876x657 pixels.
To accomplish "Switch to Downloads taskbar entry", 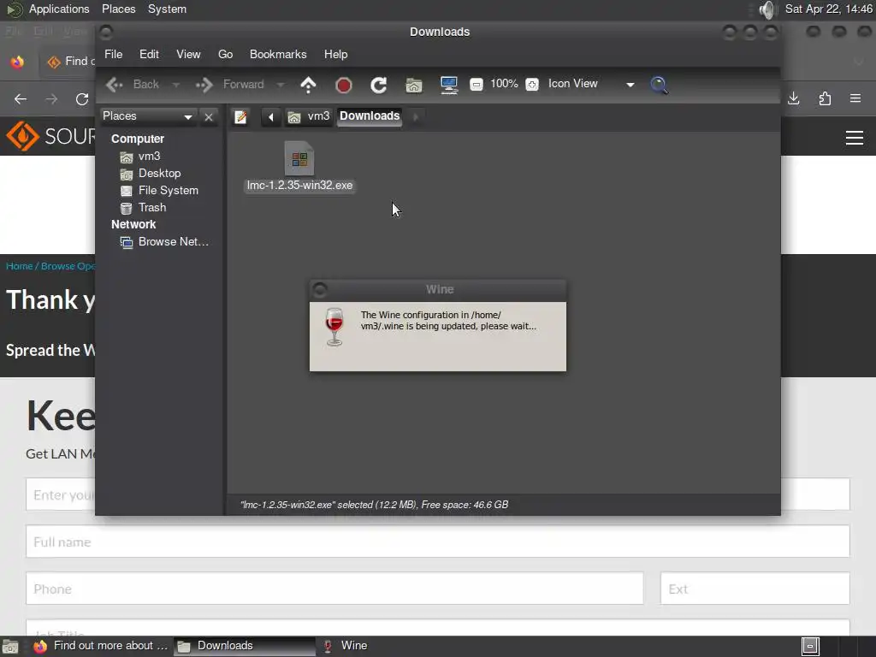I will pos(244,646).
